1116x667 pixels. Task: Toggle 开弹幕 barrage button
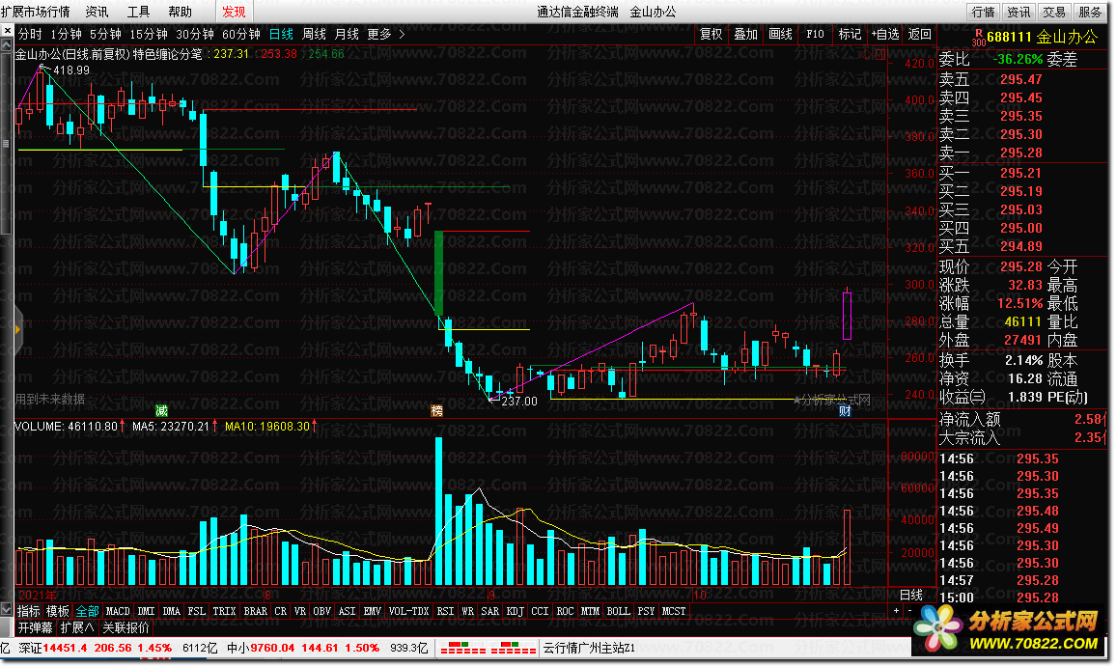click(35, 627)
